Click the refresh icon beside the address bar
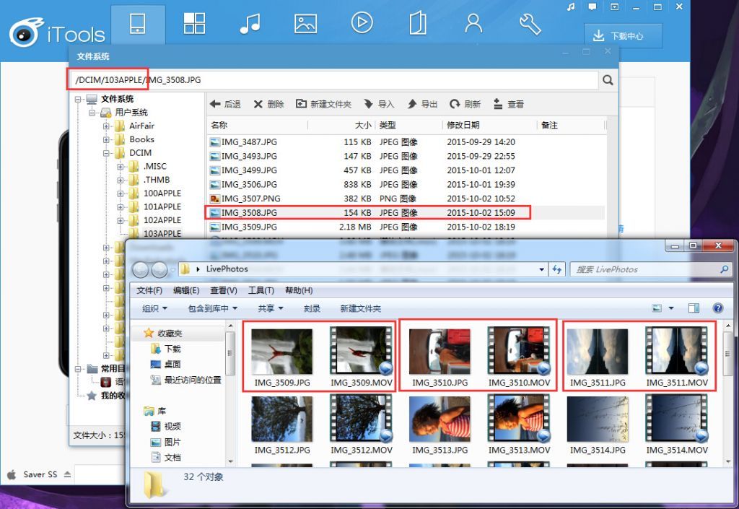The width and height of the screenshot is (739, 509). 557,269
